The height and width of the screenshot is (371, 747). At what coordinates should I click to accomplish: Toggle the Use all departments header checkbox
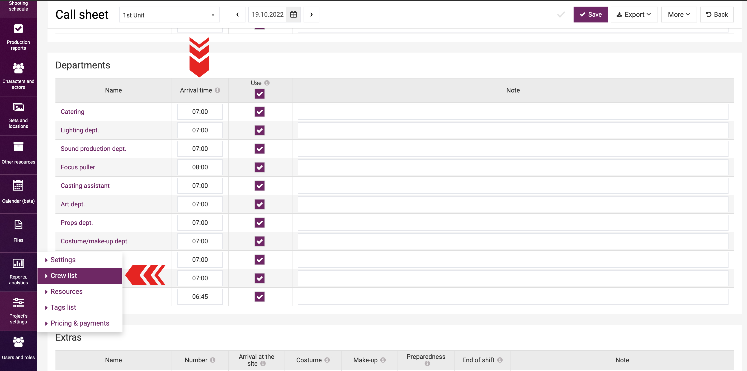pyautogui.click(x=259, y=94)
